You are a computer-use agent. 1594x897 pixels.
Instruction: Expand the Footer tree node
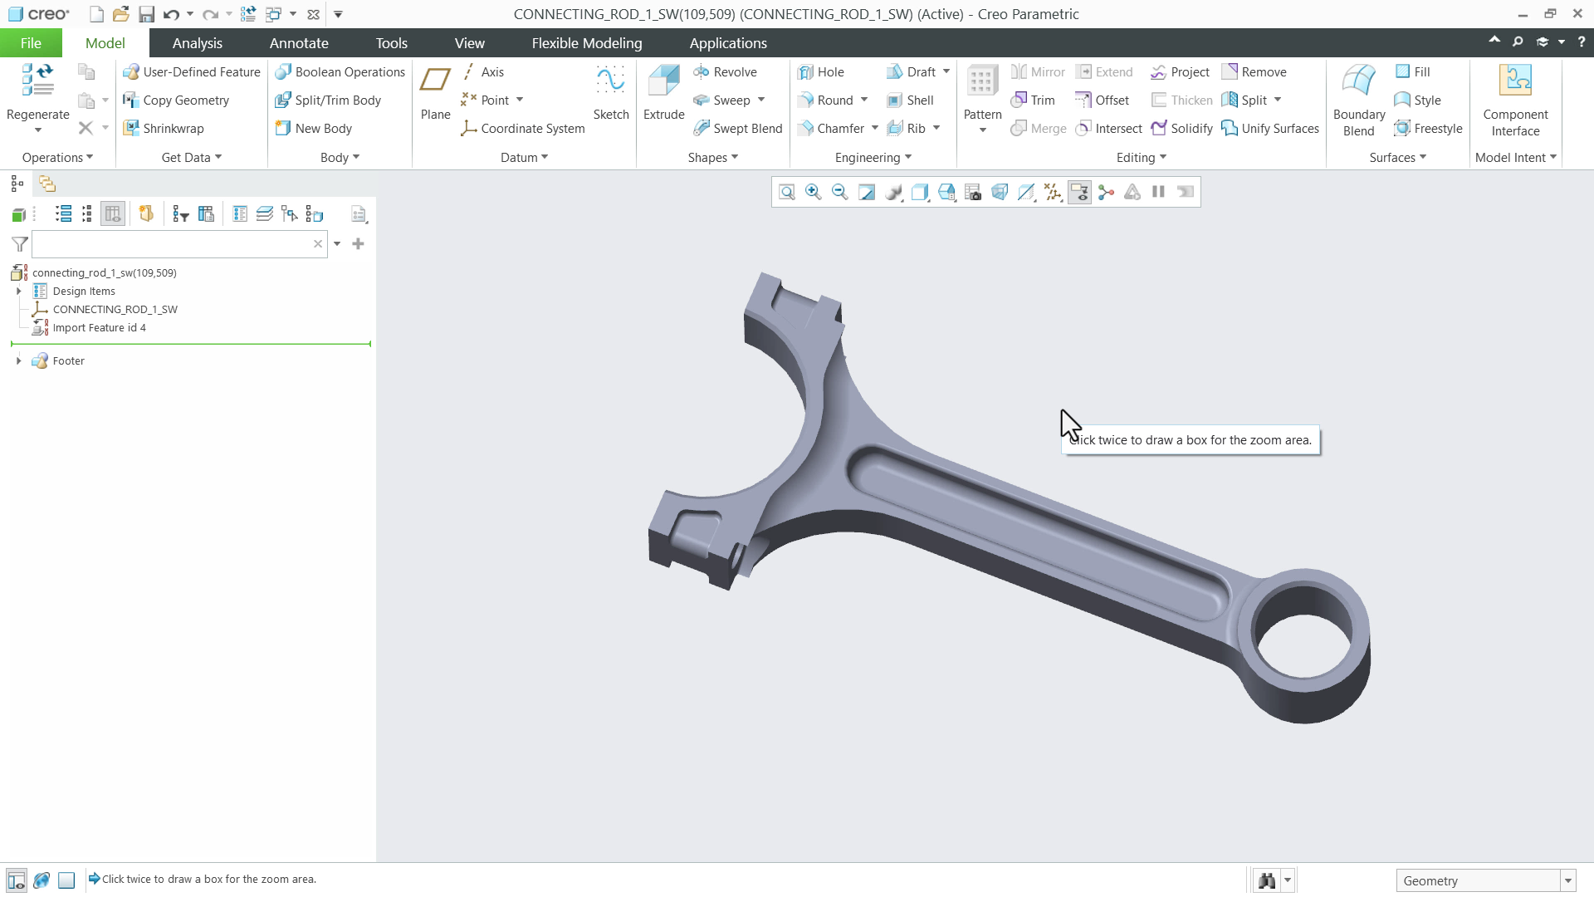(x=18, y=361)
